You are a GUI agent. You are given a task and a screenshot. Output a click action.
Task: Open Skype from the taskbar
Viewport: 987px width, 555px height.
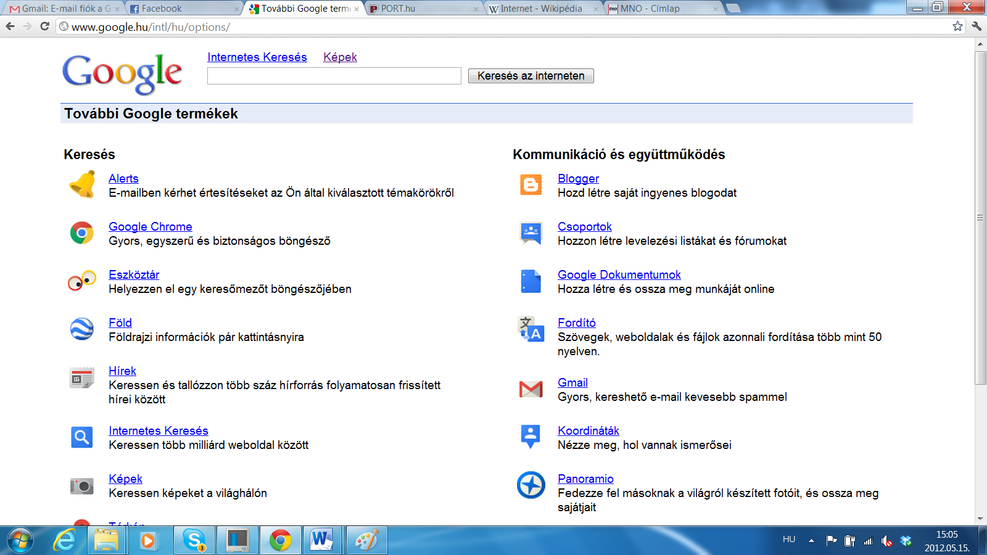click(194, 540)
